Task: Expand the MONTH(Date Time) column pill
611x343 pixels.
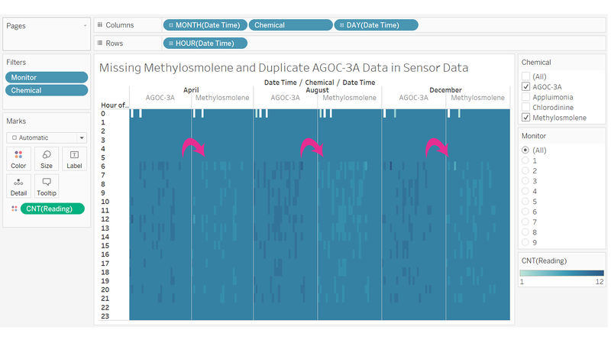Action: [205, 25]
